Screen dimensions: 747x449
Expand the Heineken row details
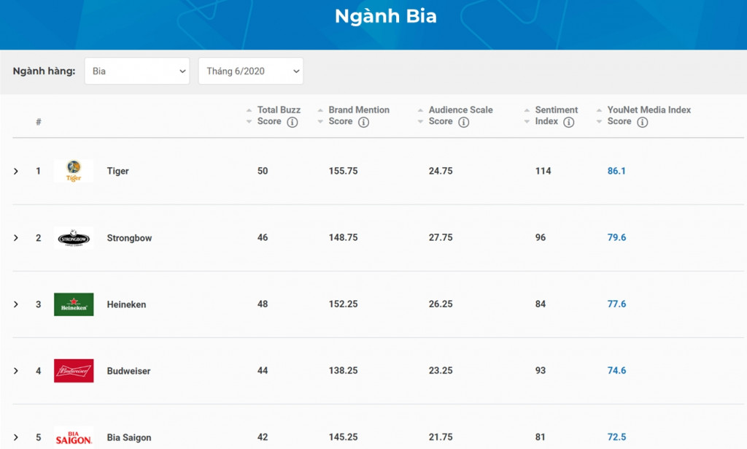pyautogui.click(x=16, y=304)
